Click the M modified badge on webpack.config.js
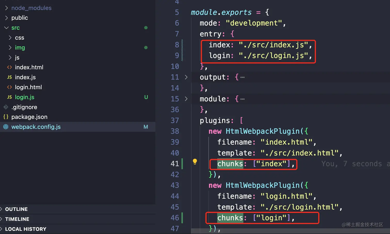This screenshot has height=234, width=390. tap(146, 127)
